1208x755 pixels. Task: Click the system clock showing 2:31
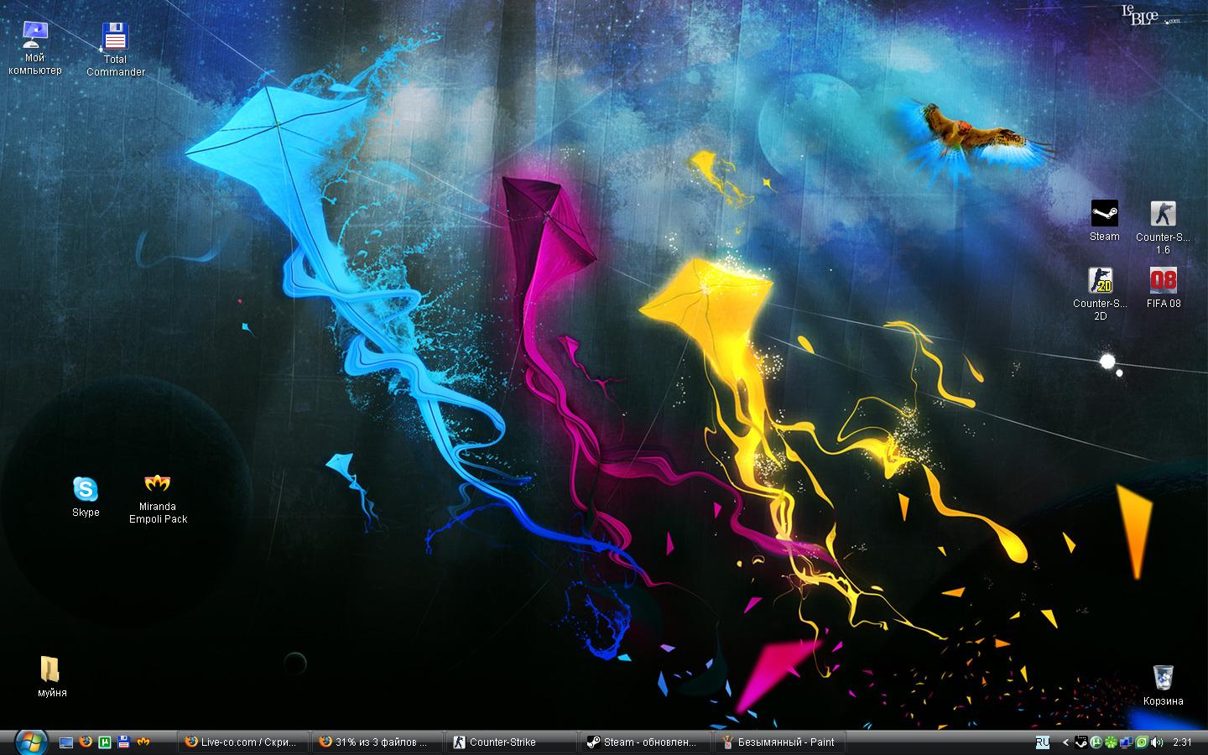(1182, 742)
